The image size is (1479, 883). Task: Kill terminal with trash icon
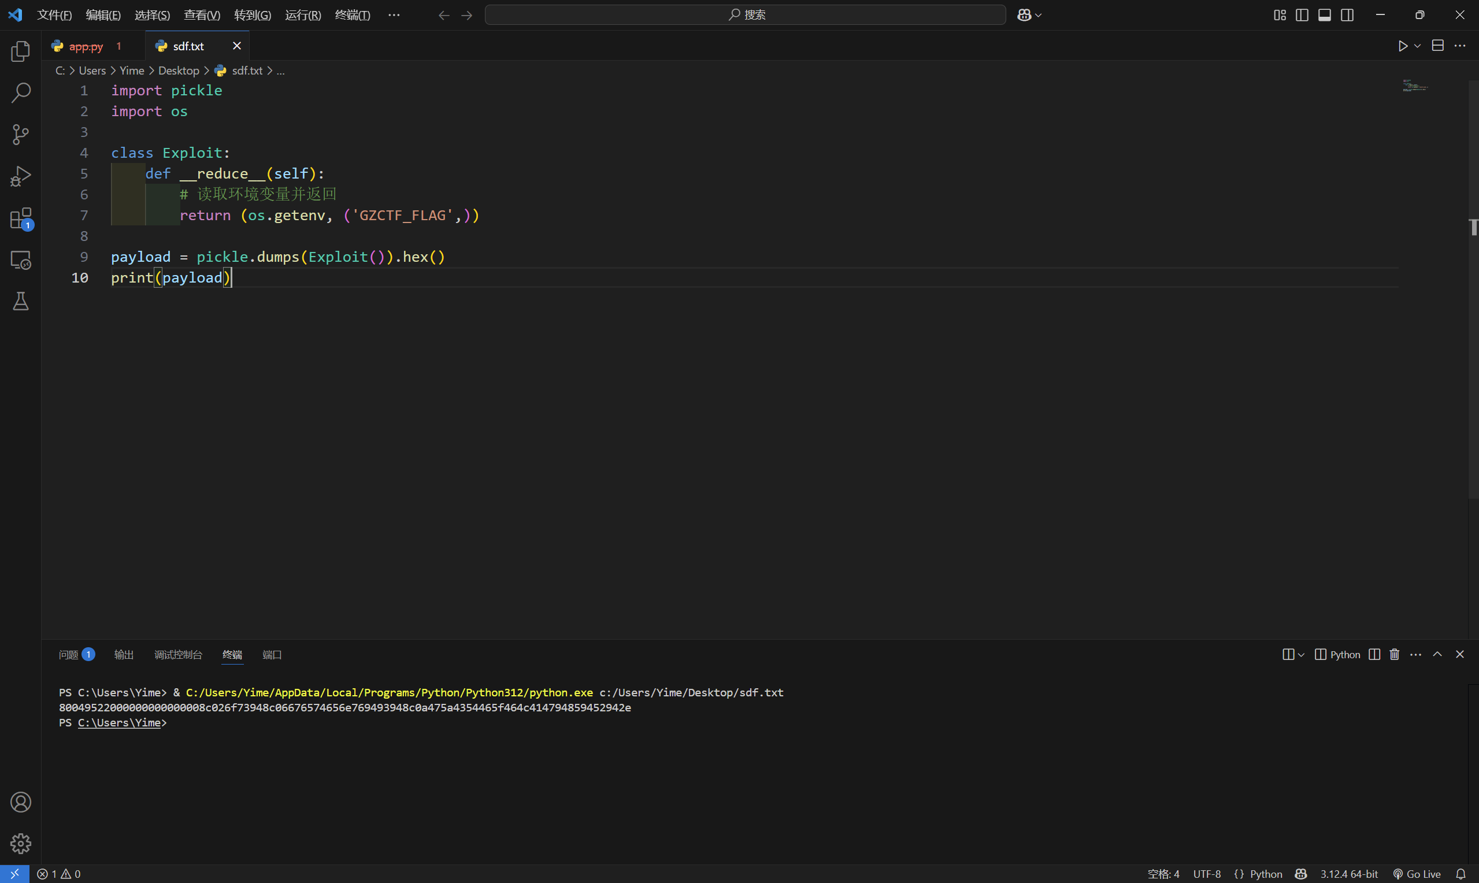coord(1394,655)
